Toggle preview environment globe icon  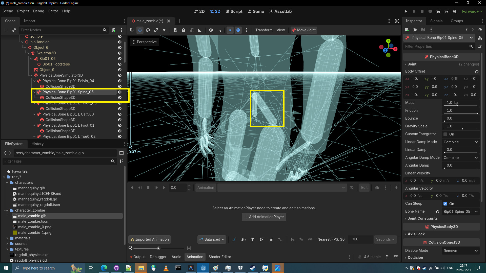238,30
